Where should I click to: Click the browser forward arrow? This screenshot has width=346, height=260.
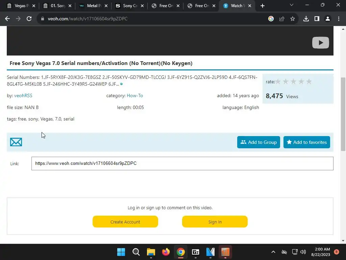(x=18, y=19)
